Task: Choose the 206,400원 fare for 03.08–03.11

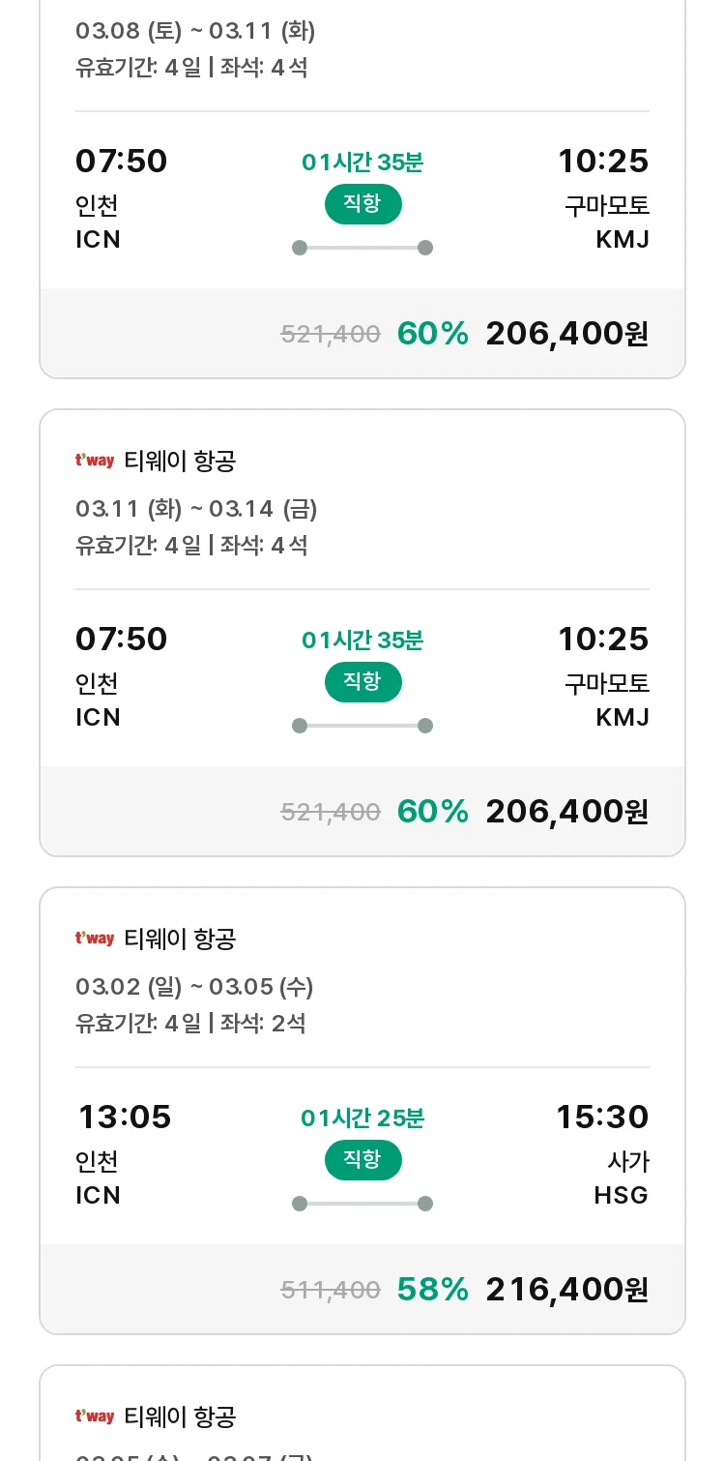Action: (567, 334)
